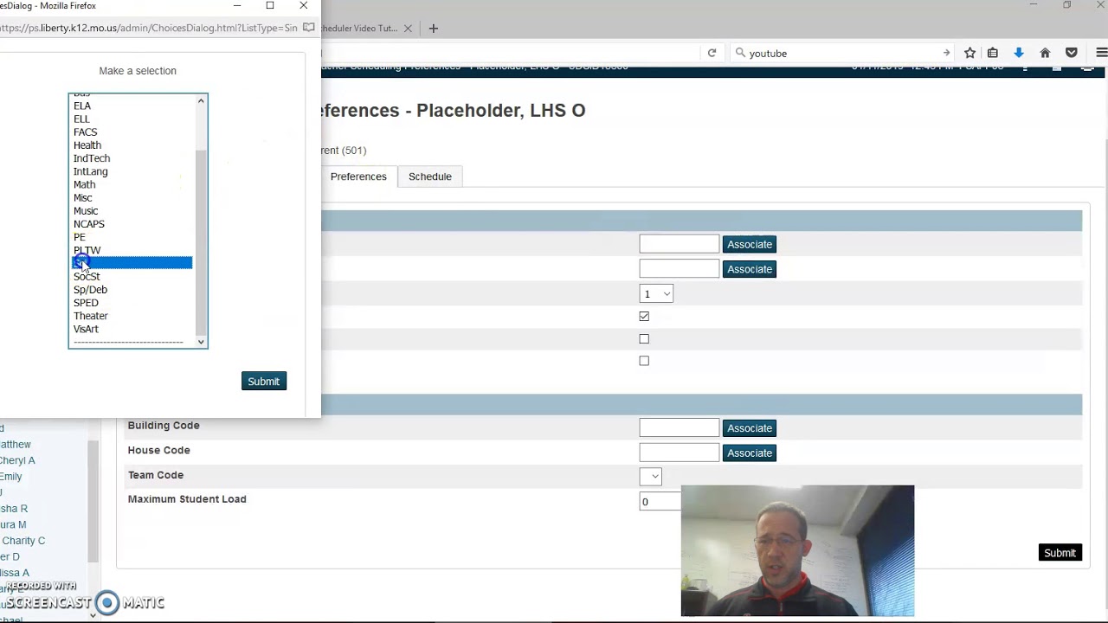Click the reader view icon in ChoicesDialog address bar

pyautogui.click(x=308, y=28)
